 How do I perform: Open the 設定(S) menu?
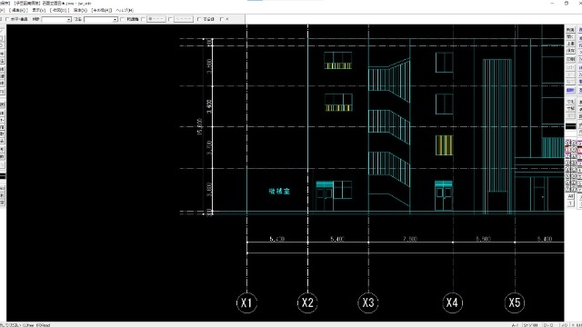(80, 10)
